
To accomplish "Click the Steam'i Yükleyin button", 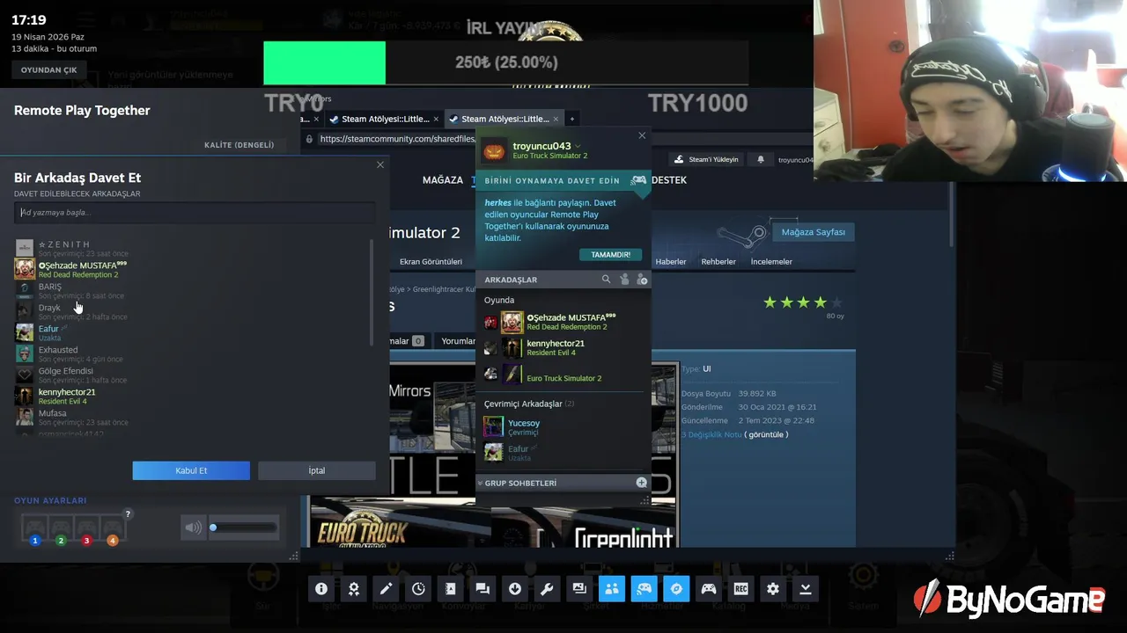I will 706,159.
